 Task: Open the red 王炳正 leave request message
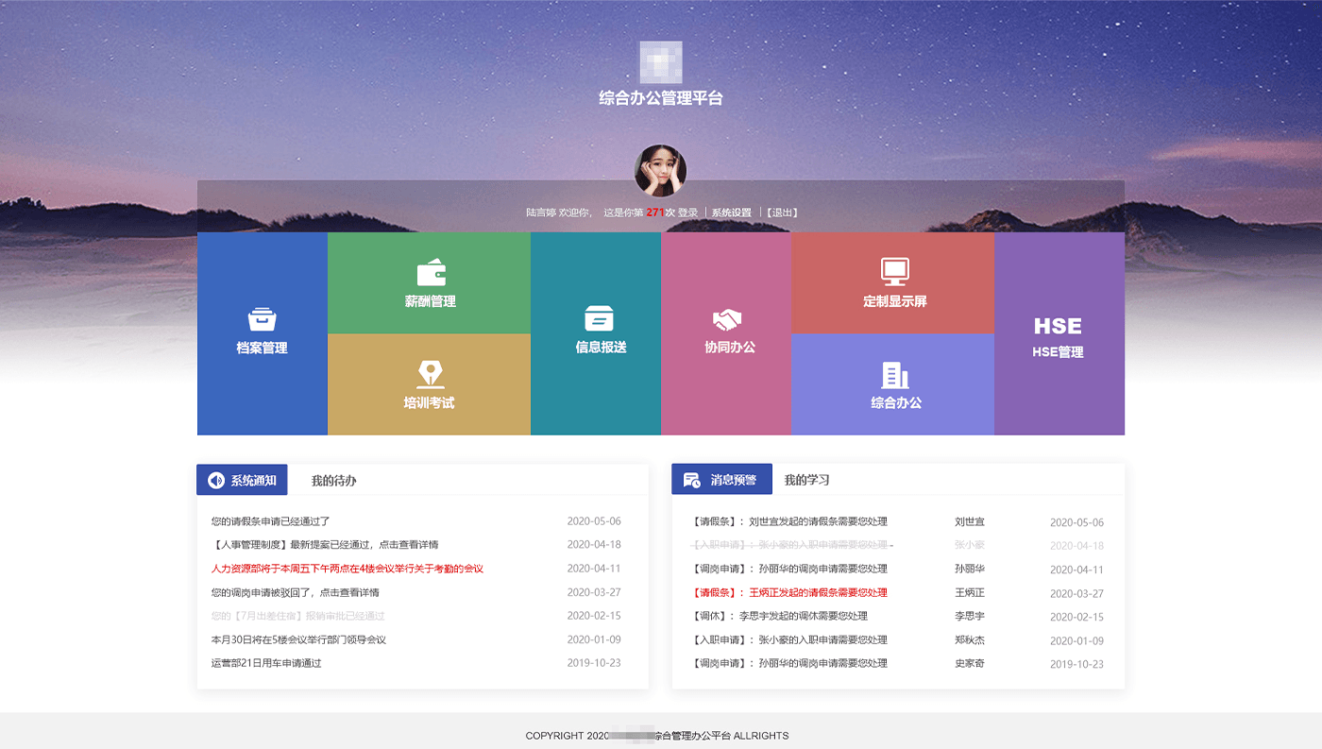pos(789,593)
